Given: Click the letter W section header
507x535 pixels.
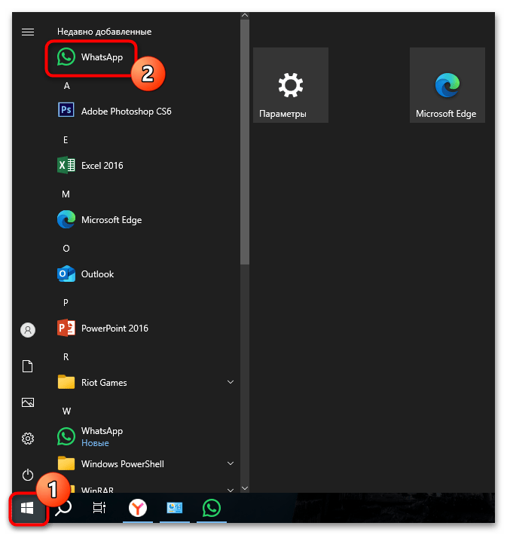Looking at the screenshot, I should [x=66, y=411].
